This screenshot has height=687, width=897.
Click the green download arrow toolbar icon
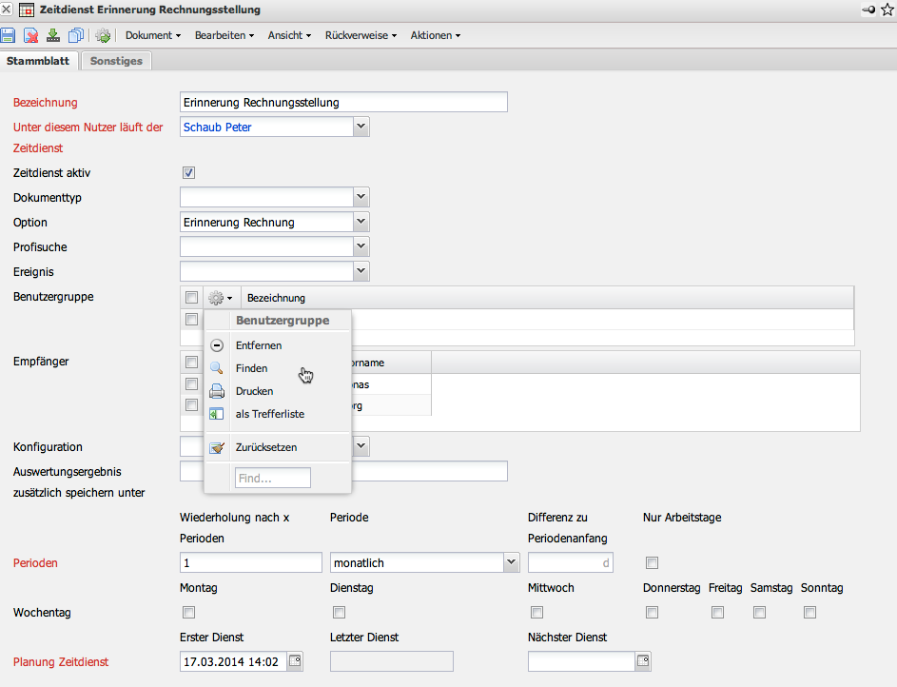click(x=53, y=35)
